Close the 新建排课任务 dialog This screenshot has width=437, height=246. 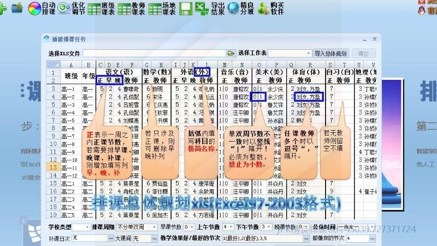[375, 39]
